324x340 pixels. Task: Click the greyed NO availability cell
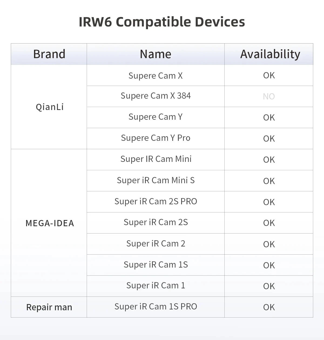click(x=269, y=96)
